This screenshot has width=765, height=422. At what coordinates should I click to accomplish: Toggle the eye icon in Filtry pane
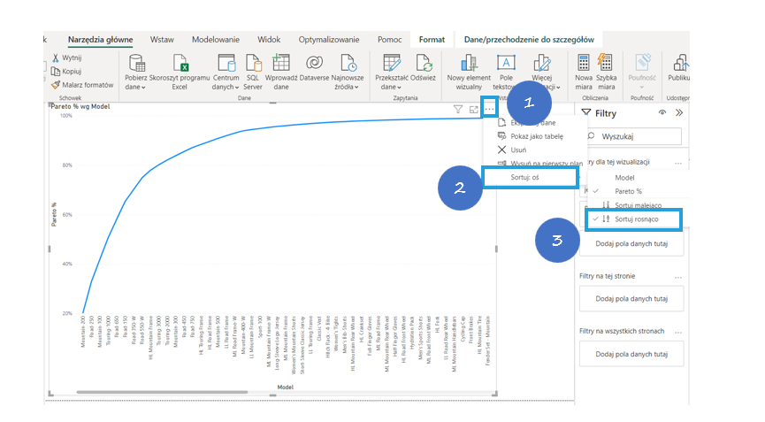coord(662,114)
